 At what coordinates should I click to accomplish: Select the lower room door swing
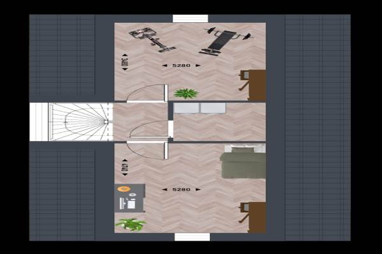pos(146,150)
